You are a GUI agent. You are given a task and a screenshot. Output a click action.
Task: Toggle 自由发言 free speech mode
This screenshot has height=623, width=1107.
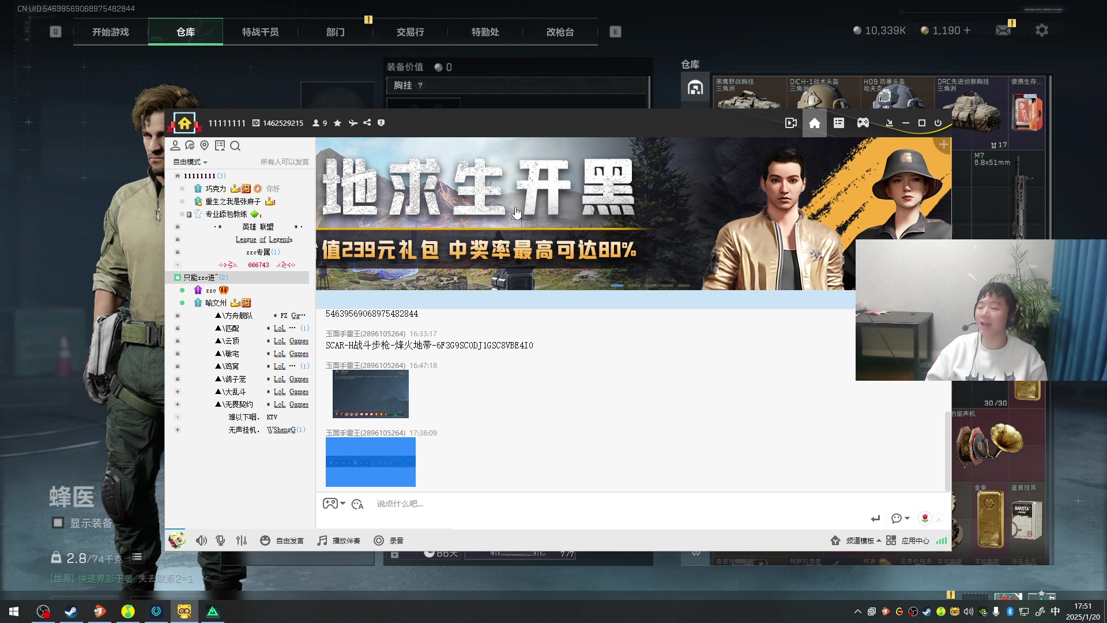(x=282, y=541)
